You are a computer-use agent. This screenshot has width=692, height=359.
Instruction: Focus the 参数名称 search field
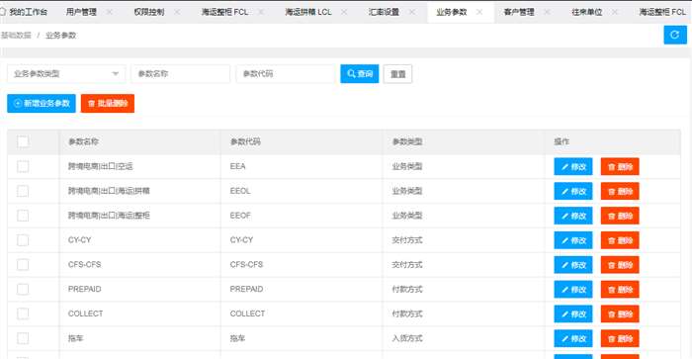coord(181,74)
